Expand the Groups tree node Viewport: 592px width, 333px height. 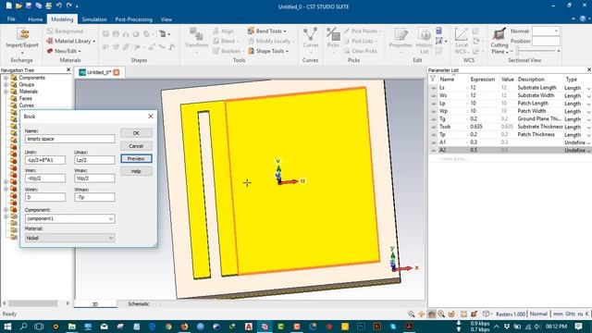[6, 84]
